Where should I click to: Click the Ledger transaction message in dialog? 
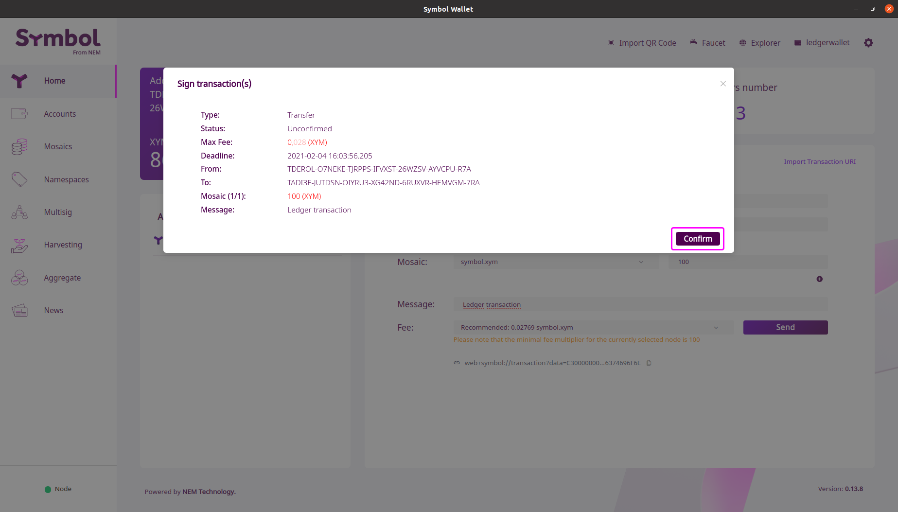coord(319,210)
